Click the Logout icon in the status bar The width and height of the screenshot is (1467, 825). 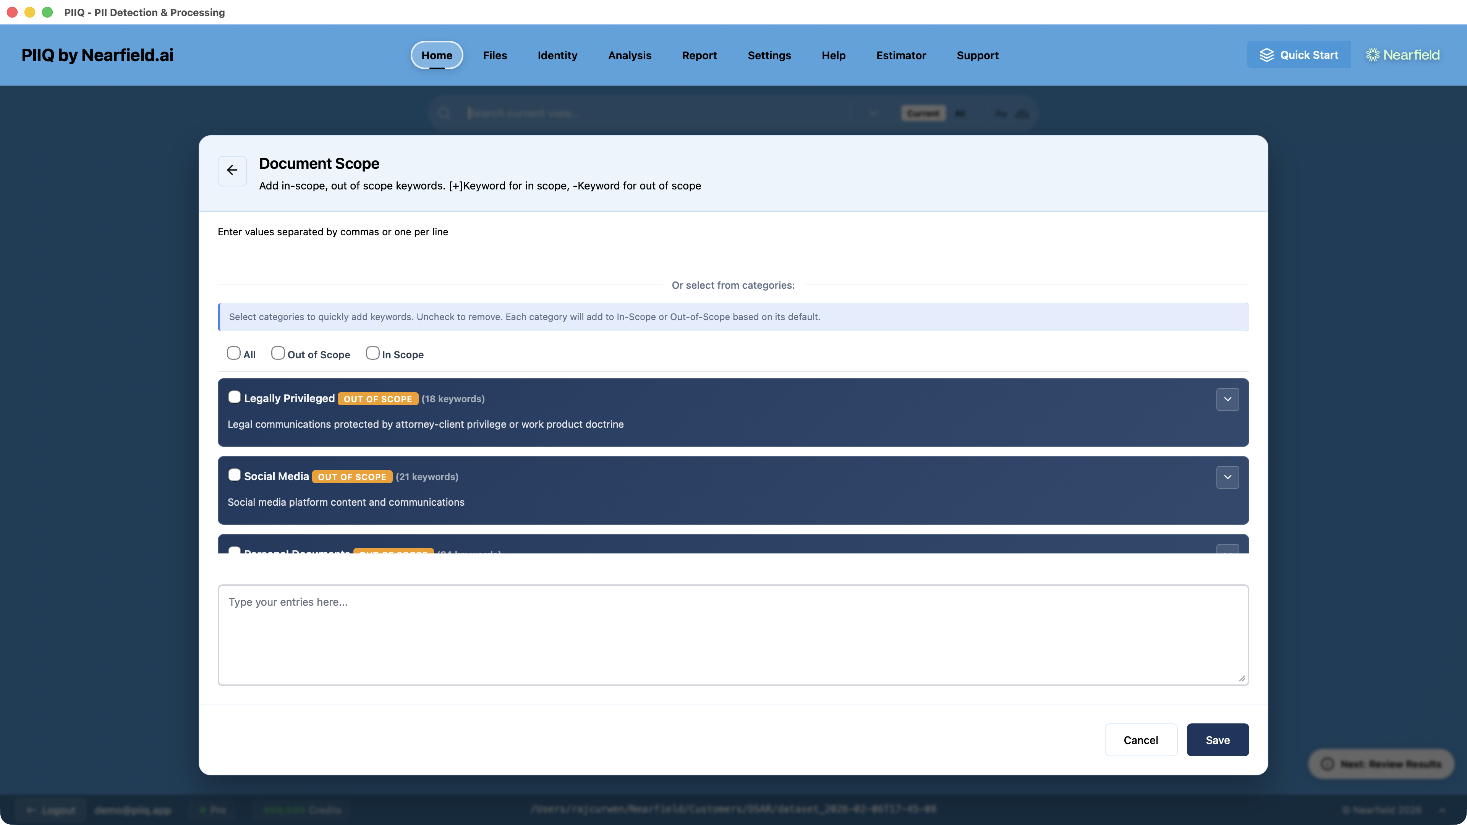click(x=31, y=810)
